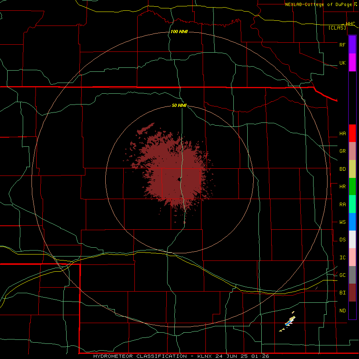Click the NEXLAB-College of DuPage credit text

point(320,4)
